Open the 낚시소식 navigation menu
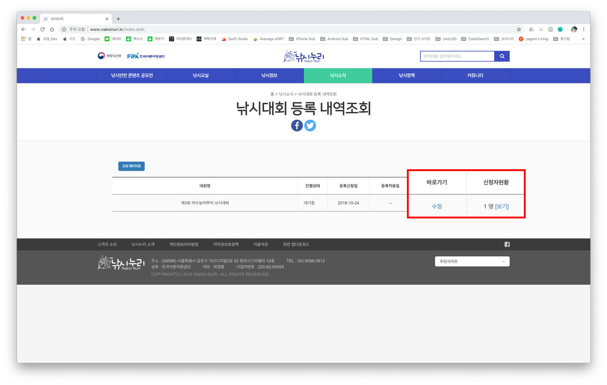 tap(338, 75)
